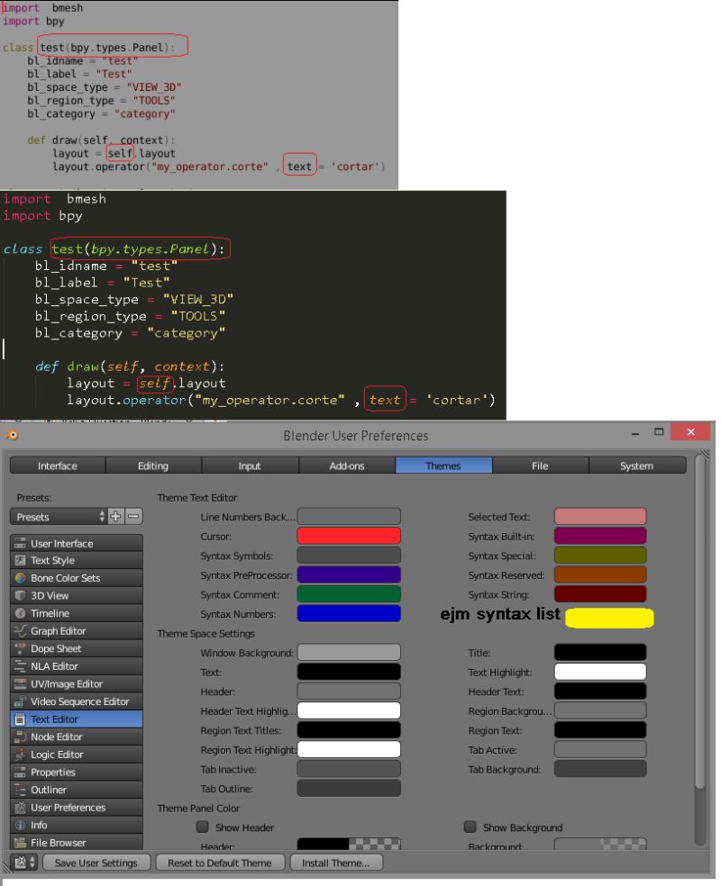Open the Logic Editor theme settings
The height and width of the screenshot is (886, 721).
point(76,755)
